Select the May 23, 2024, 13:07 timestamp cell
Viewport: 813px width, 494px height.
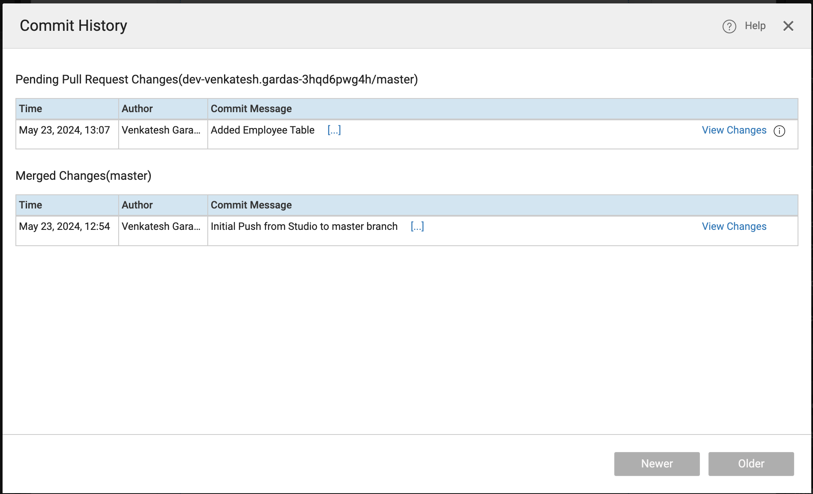click(65, 130)
